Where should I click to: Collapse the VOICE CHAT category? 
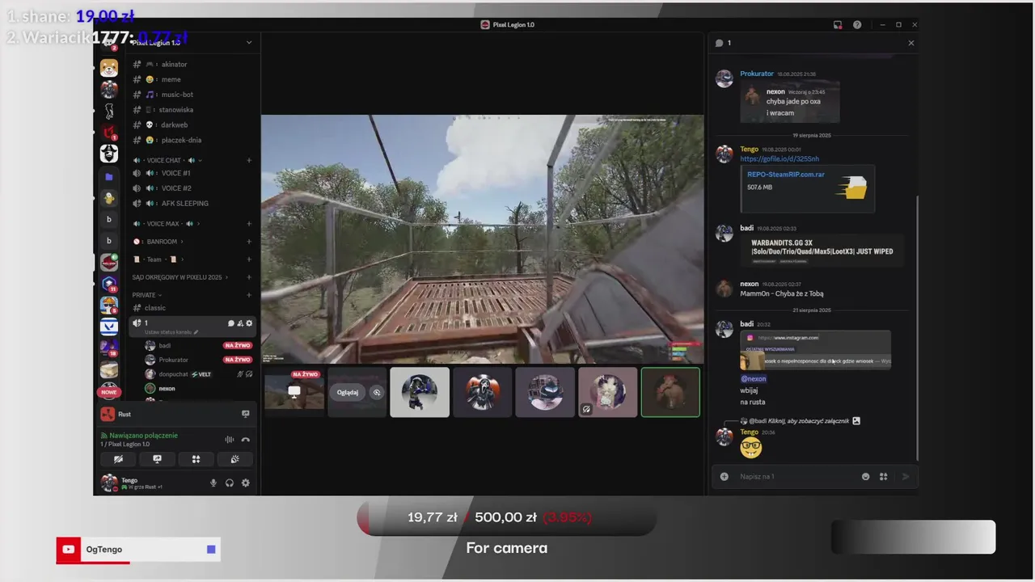[167, 160]
